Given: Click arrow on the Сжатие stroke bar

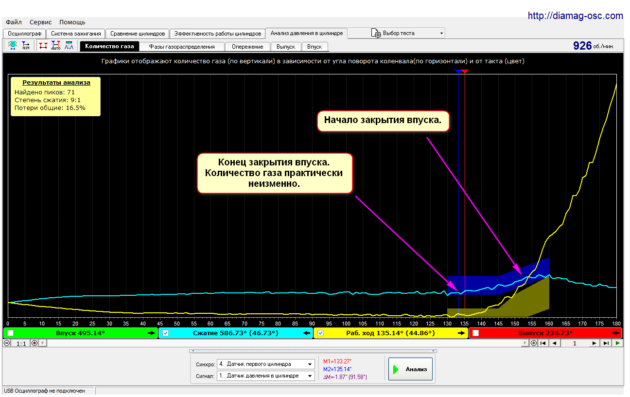Looking at the screenshot, I should point(307,333).
